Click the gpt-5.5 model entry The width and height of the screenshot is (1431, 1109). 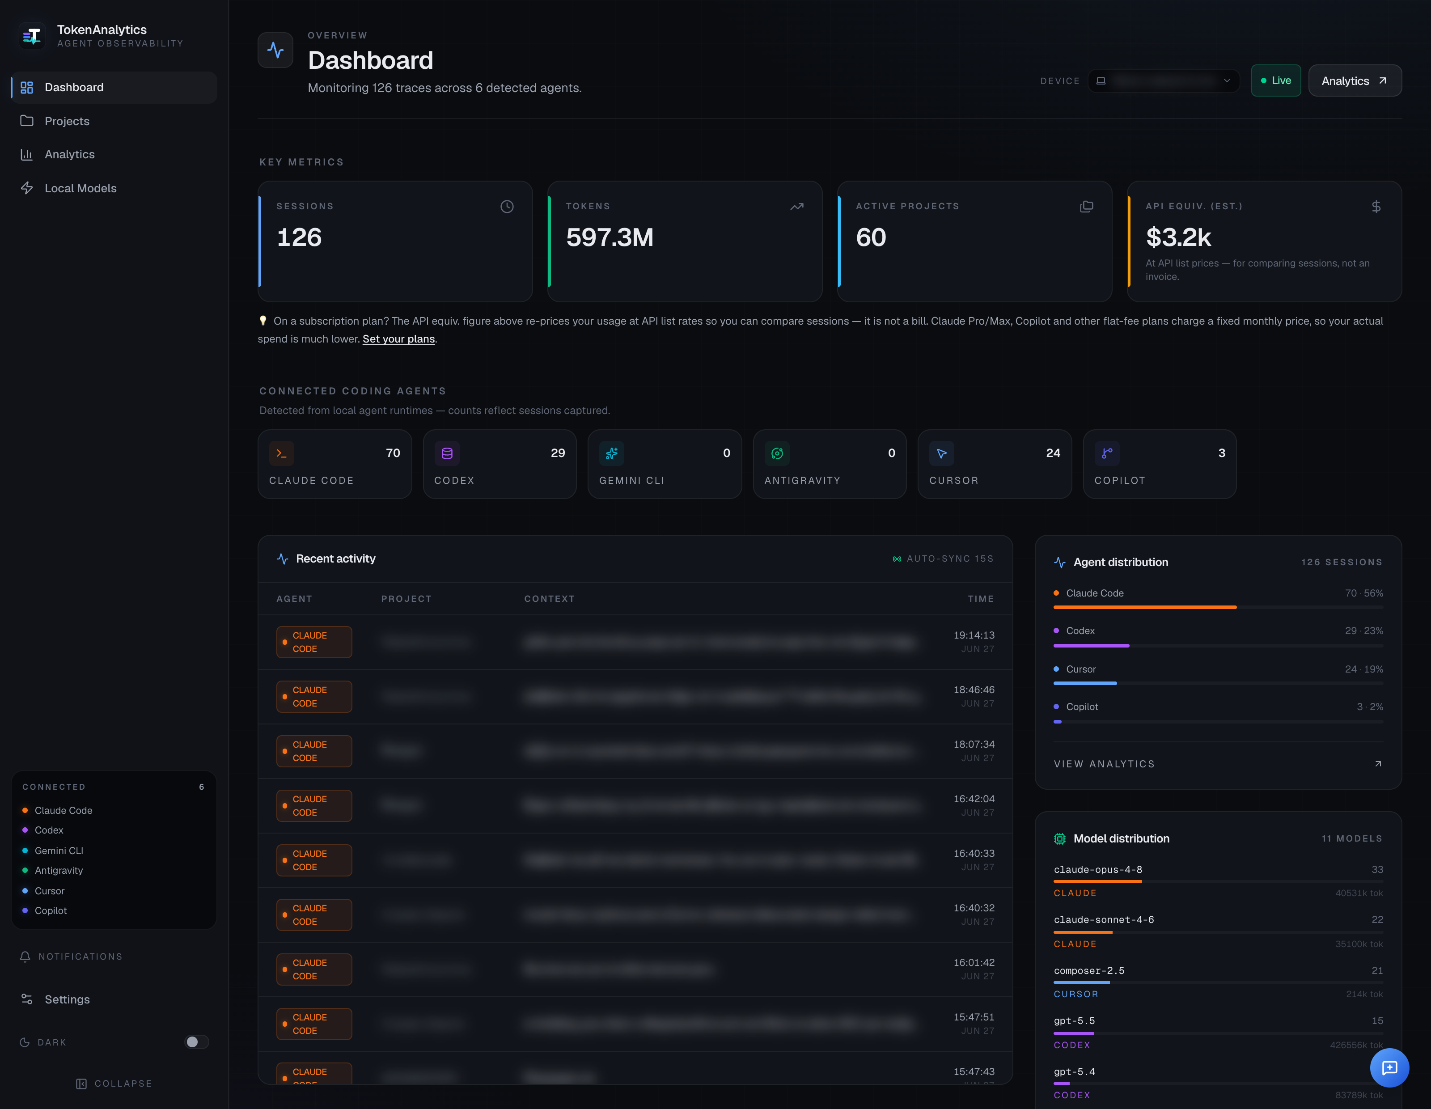[1218, 1033]
